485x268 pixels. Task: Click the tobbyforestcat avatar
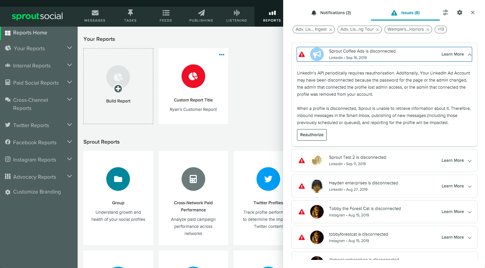pos(317,237)
